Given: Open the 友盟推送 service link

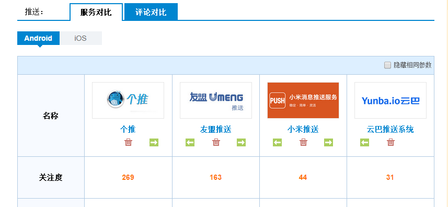Looking at the screenshot, I should (216, 130).
